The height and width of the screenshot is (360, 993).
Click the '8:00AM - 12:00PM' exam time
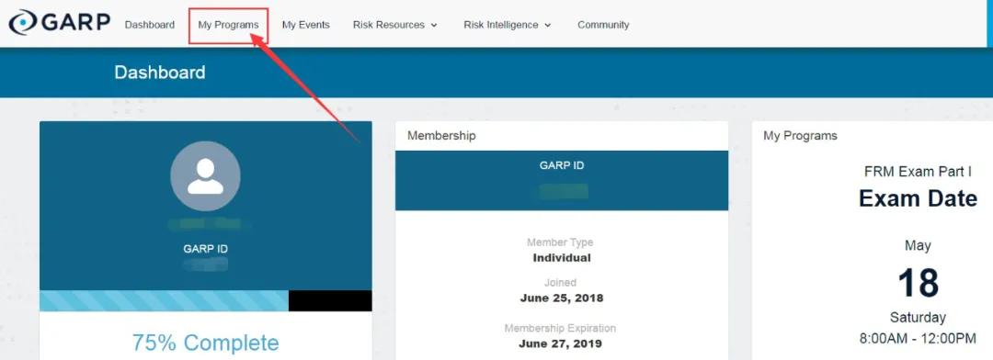[918, 339]
